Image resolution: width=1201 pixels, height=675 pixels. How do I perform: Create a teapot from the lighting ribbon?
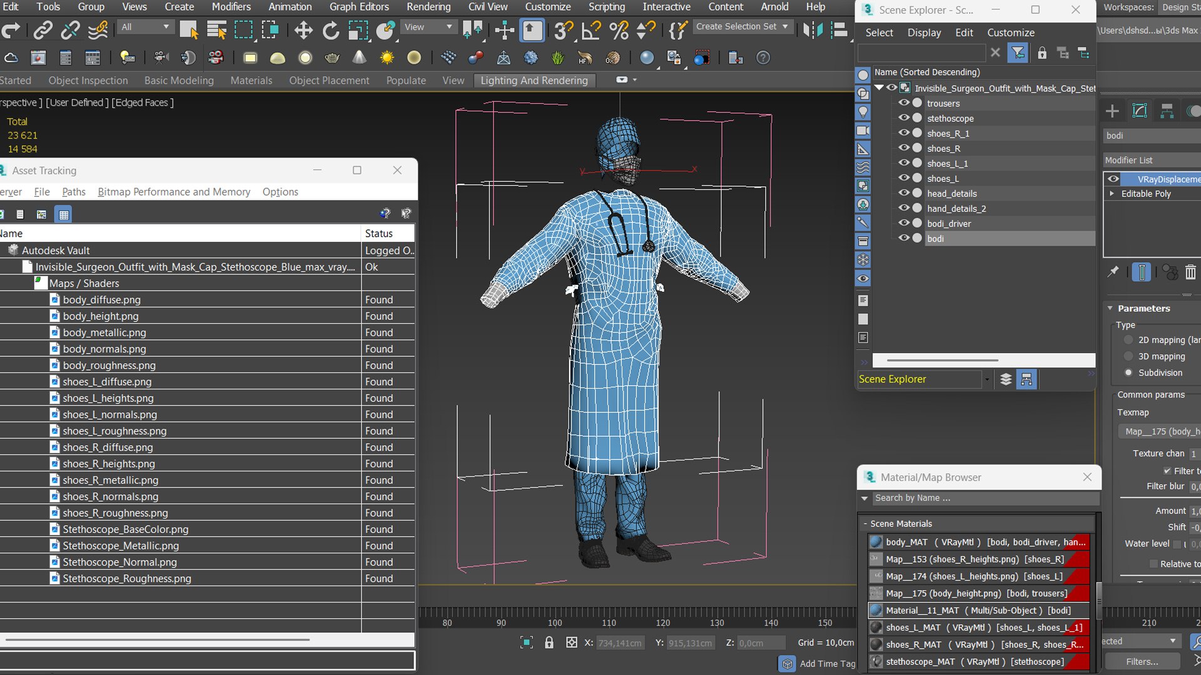pos(332,57)
